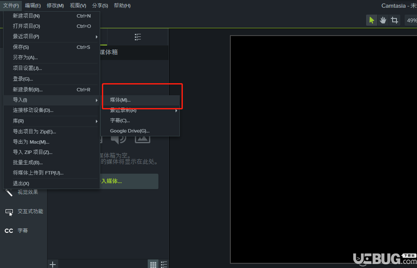Switch media bin to thumbnail grid view
Screen dimensions: 417x268
153,264
